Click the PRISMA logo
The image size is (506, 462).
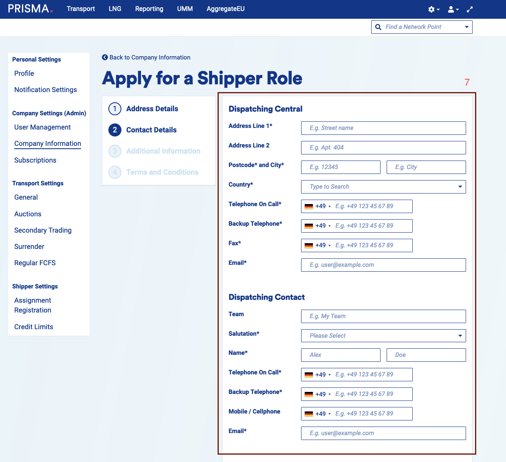(30, 9)
